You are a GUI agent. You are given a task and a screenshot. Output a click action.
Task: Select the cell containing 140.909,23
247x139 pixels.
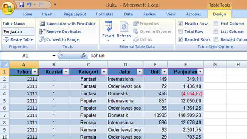186,115
